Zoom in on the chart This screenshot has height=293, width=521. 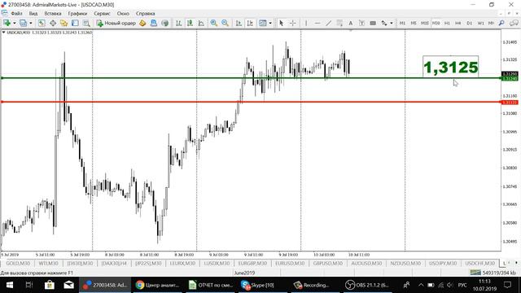213,23
